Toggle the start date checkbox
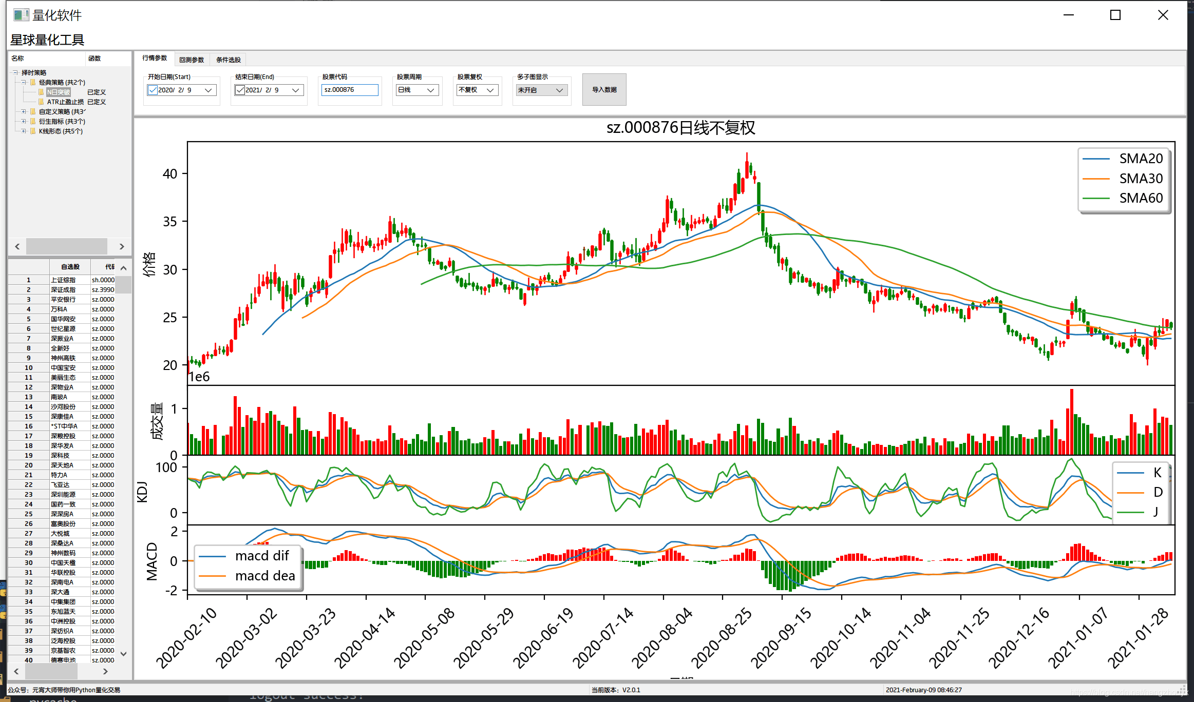The width and height of the screenshot is (1194, 702). 153,90
